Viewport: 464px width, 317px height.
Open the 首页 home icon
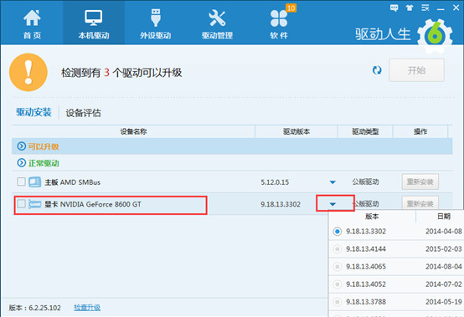pyautogui.click(x=32, y=18)
